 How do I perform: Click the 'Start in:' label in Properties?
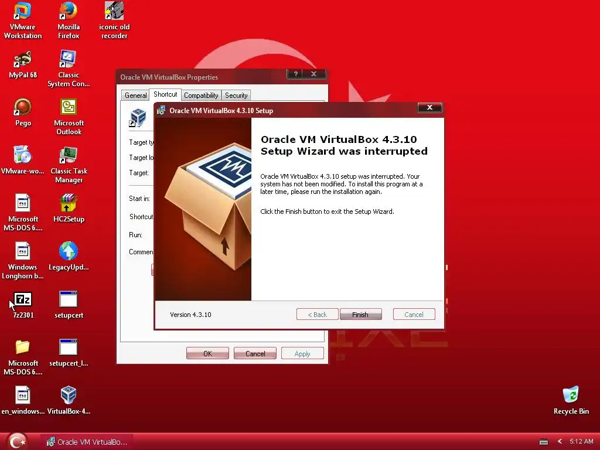(x=139, y=199)
